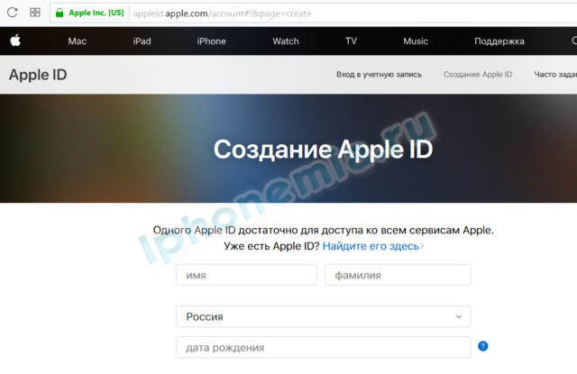Screen dimensions: 577x374
Task: Click the blue date of birth help icon
Action: (483, 346)
